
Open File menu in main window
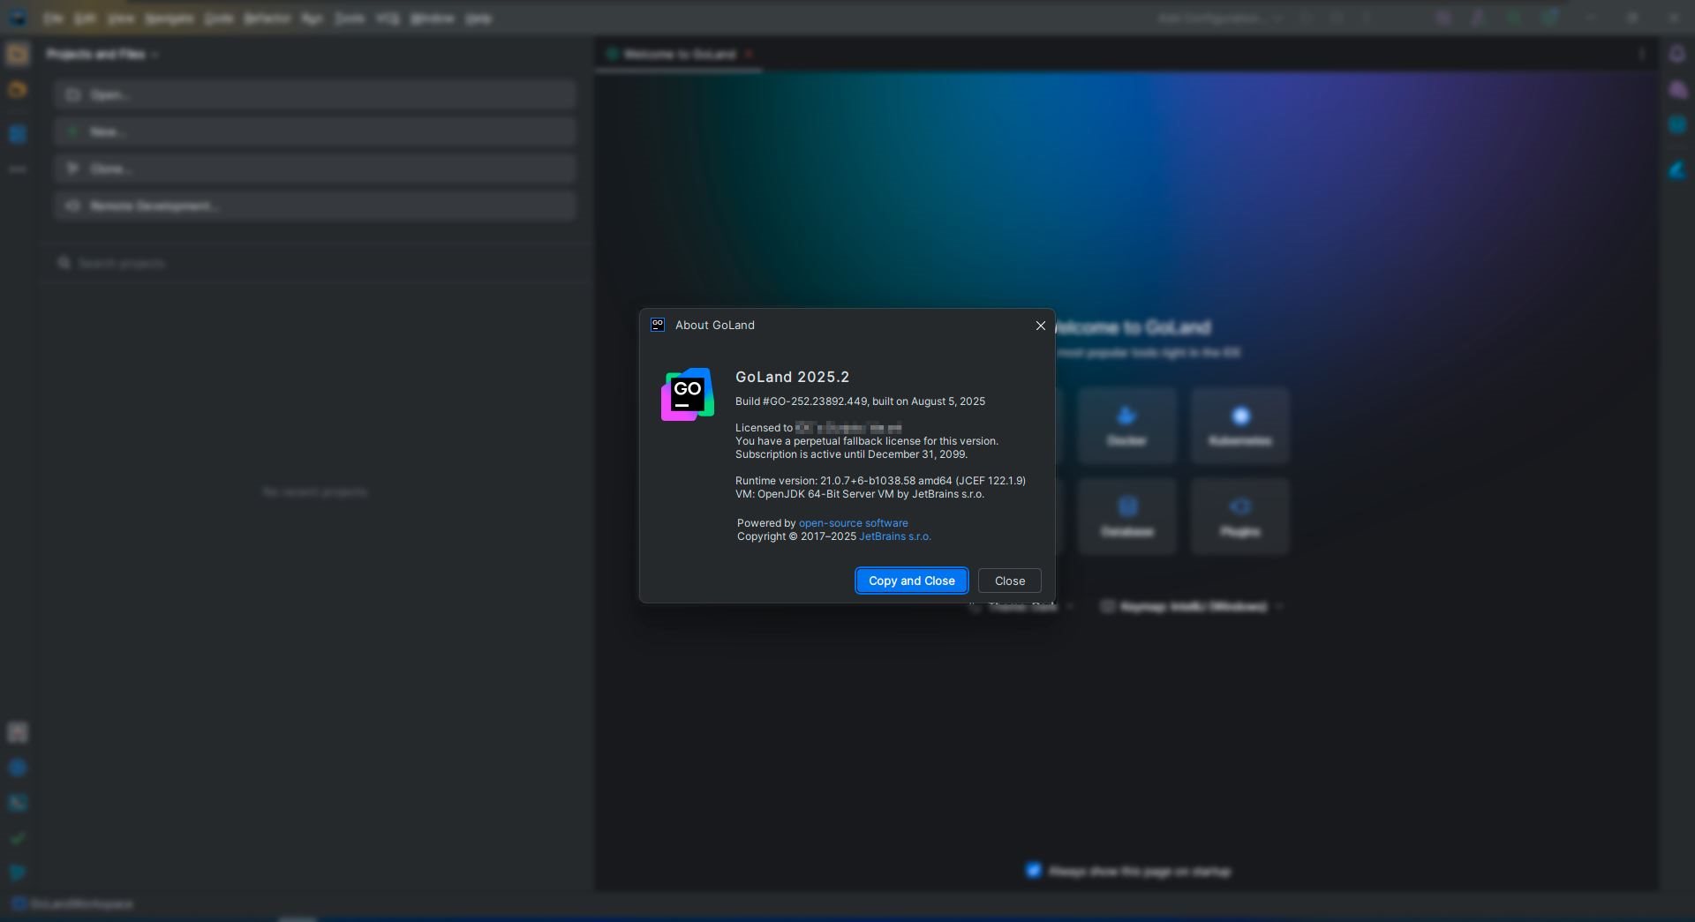click(53, 18)
